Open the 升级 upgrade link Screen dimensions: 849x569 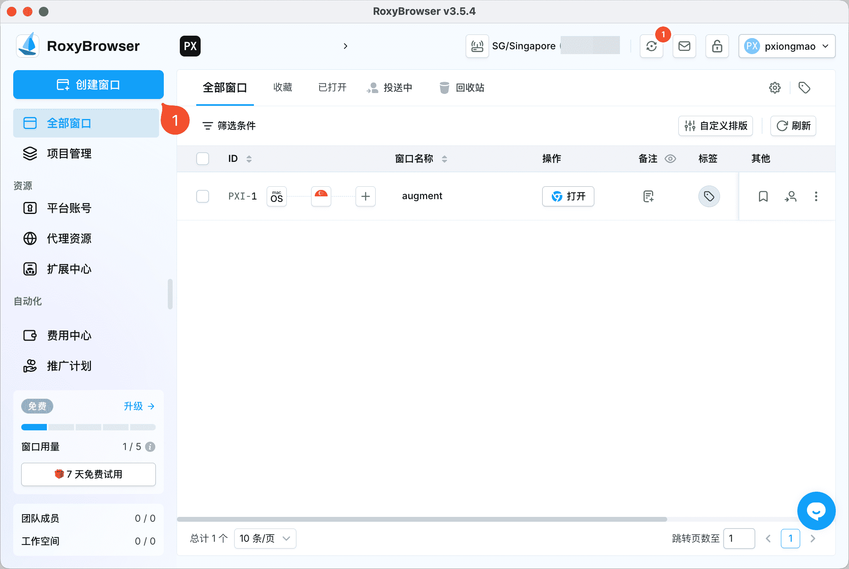(138, 406)
